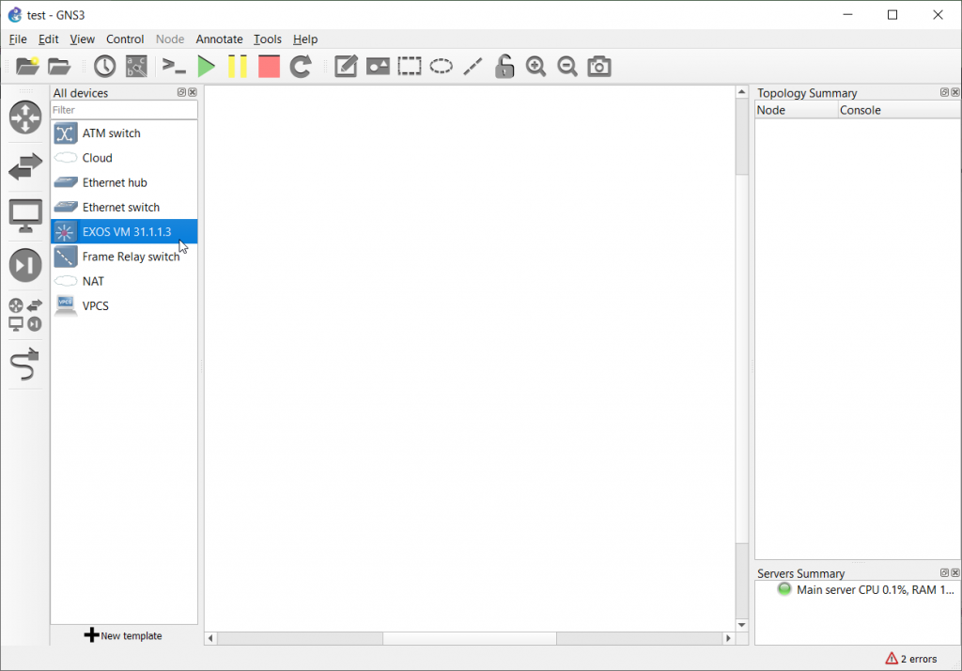Viewport: 962px width, 671px height.
Task: Click canvas vertical scrollbar down arrow
Action: [742, 625]
